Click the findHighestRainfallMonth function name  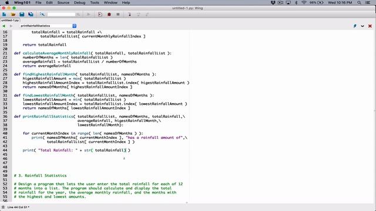point(49,74)
